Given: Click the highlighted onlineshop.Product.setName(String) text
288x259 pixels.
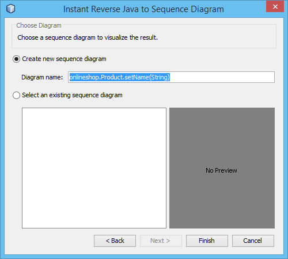Looking at the screenshot, I should [120, 77].
